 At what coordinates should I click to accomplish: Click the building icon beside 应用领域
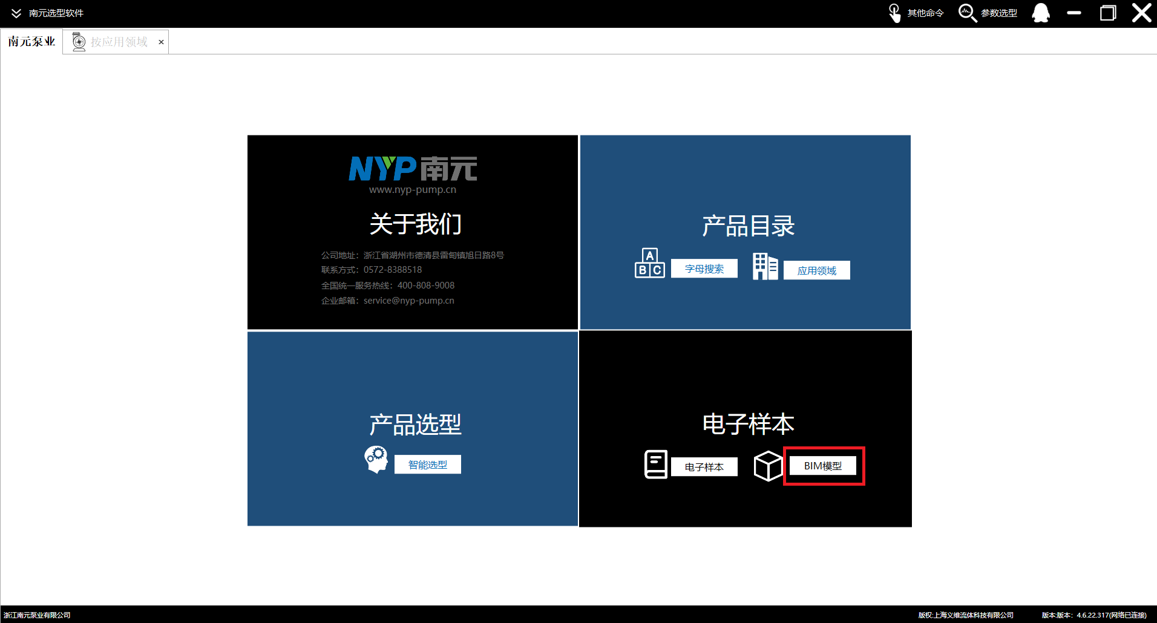click(765, 266)
